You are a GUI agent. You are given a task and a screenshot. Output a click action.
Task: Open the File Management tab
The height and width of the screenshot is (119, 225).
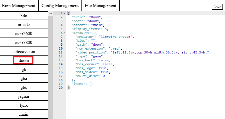pyautogui.click(x=100, y=6)
